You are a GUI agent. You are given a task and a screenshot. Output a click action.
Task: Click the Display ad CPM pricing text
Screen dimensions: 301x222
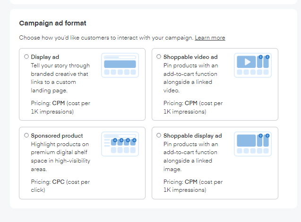60,107
